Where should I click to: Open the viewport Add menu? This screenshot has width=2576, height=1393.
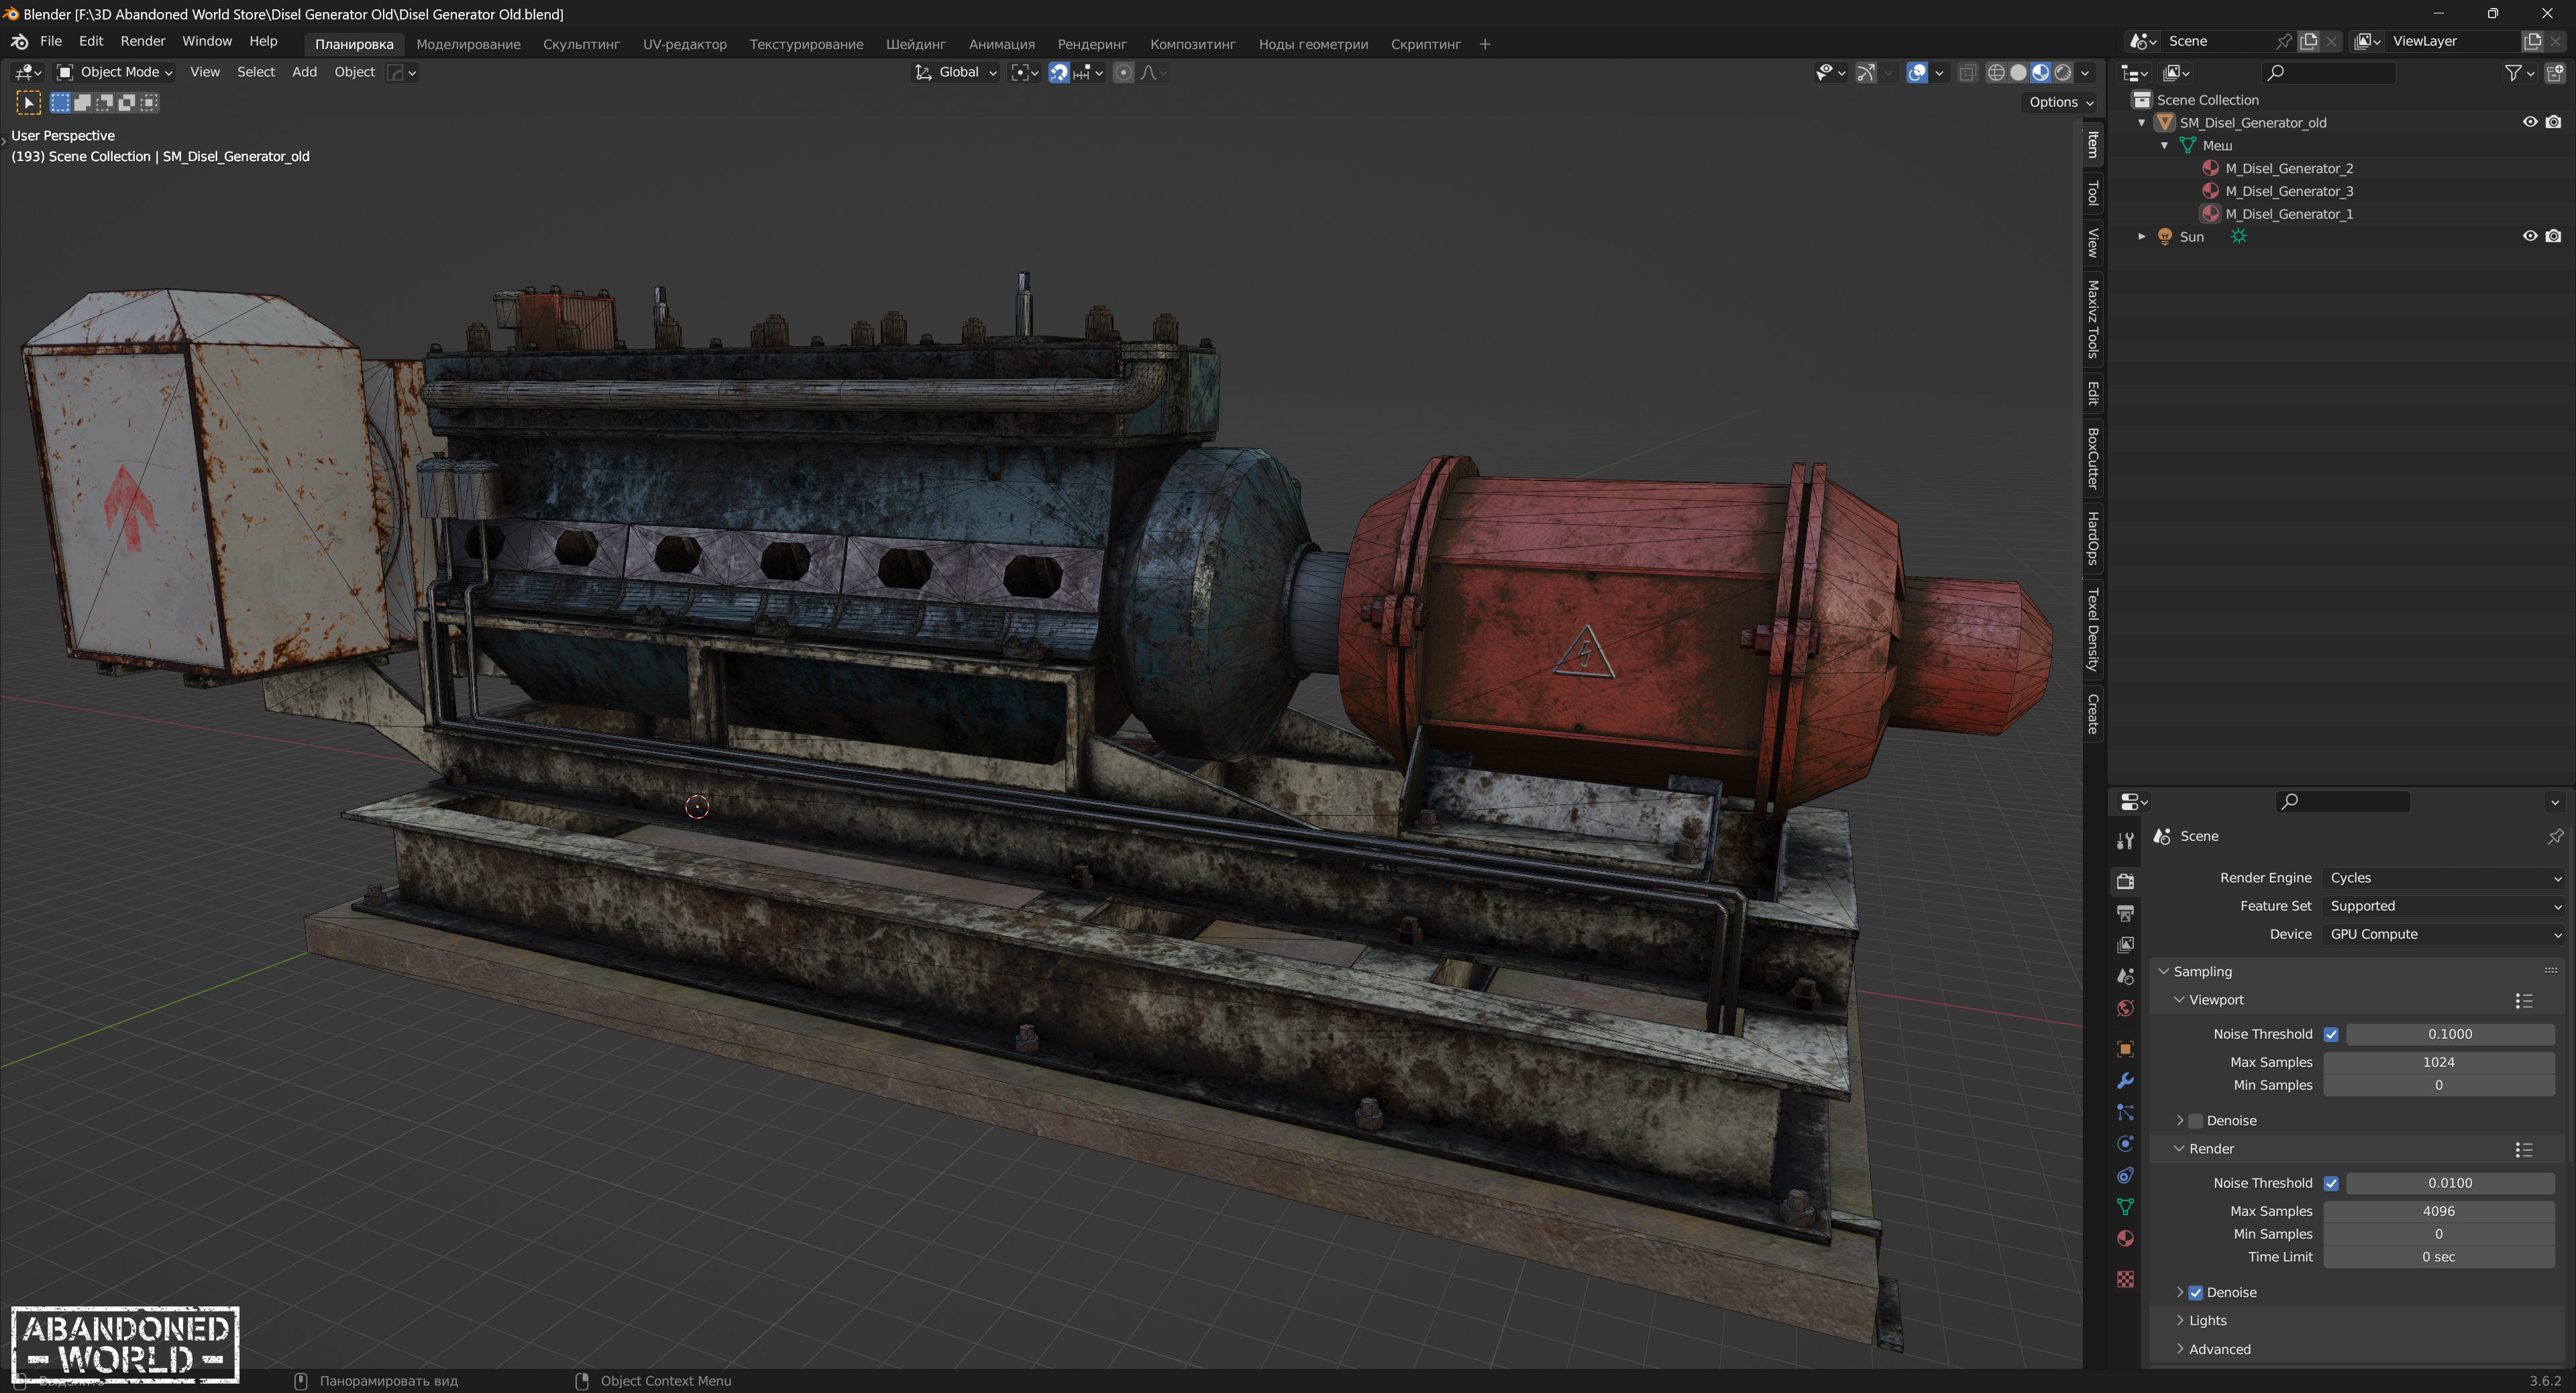304,72
